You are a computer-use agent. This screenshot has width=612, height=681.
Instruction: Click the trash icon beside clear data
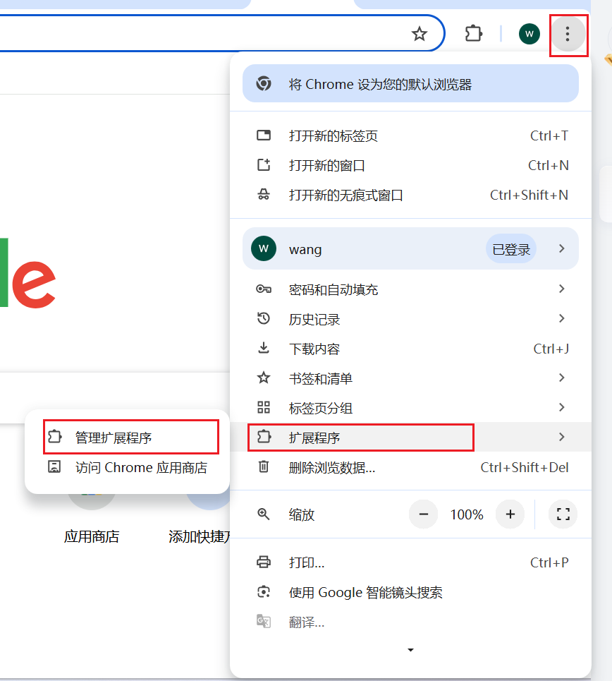click(264, 466)
